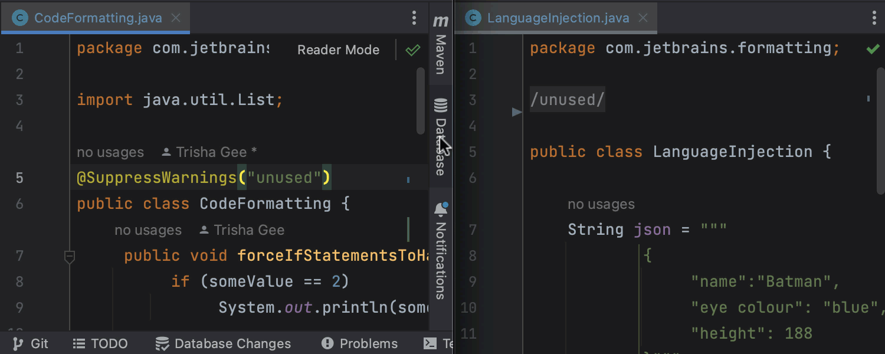Show the Notifications bell panel
Image resolution: width=885 pixels, height=354 pixels.
click(x=440, y=248)
